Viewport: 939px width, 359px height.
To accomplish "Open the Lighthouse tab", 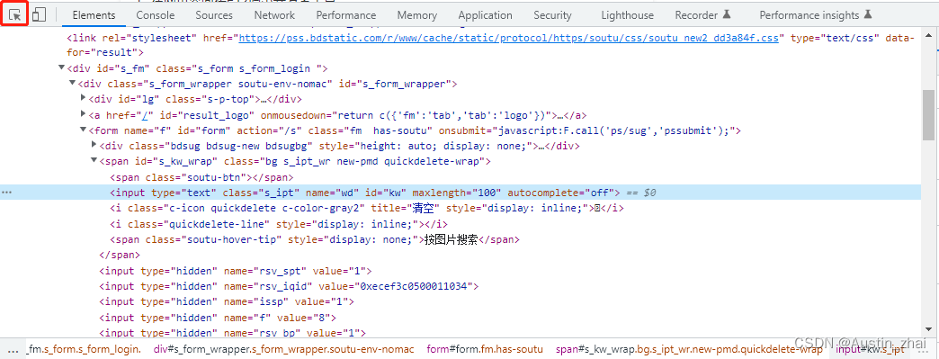I will tap(627, 15).
